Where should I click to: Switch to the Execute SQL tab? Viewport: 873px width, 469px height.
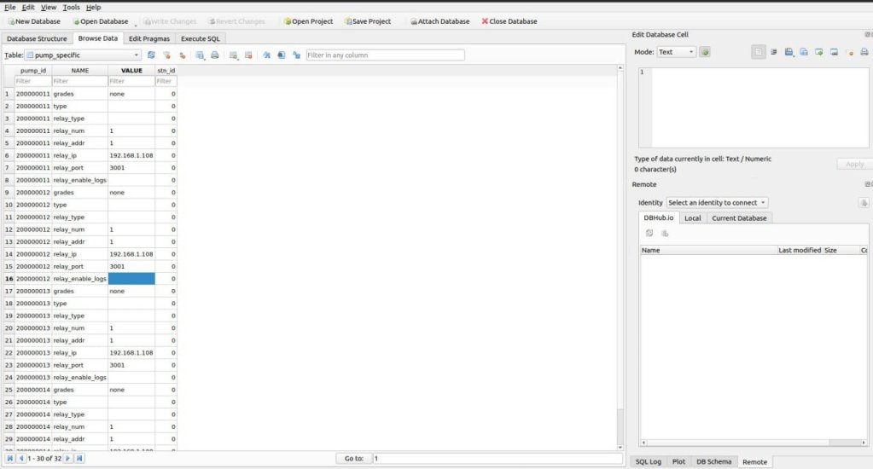click(x=201, y=38)
